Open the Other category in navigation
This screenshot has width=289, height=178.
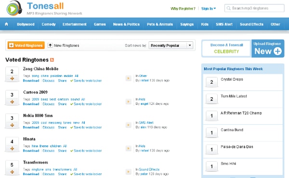276,25
